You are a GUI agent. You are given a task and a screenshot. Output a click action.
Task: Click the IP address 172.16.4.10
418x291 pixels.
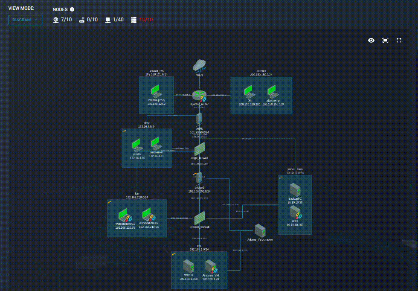137,158
